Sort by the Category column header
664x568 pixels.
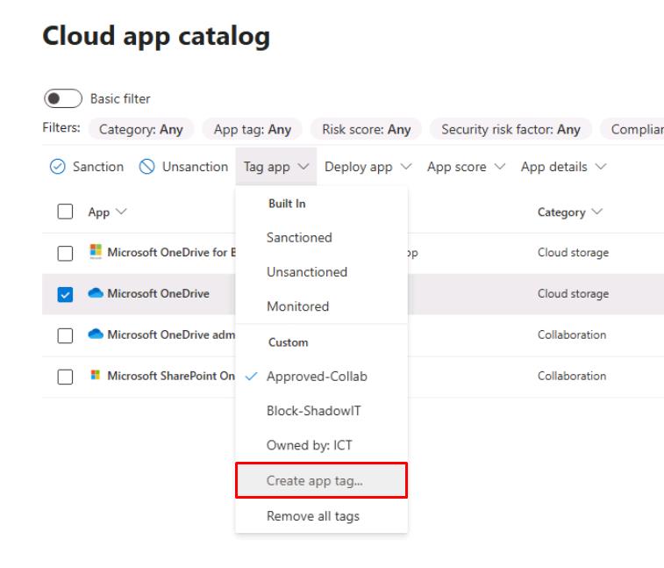coord(562,212)
